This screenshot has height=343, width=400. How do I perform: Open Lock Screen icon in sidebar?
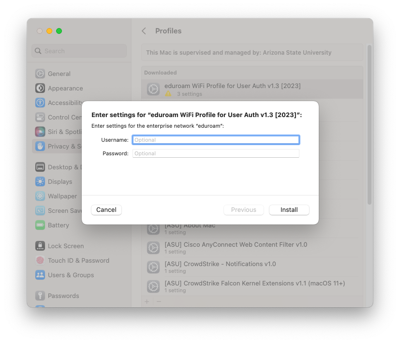[40, 246]
